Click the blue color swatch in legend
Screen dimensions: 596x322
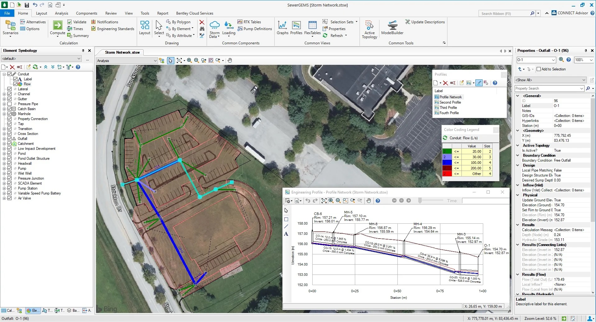[447, 163]
